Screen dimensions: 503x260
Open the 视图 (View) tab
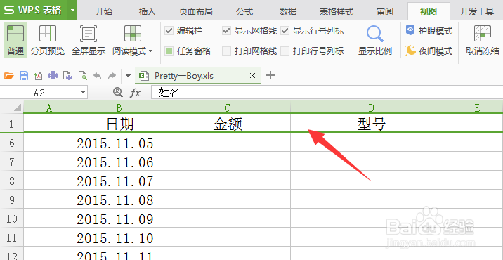click(x=429, y=12)
